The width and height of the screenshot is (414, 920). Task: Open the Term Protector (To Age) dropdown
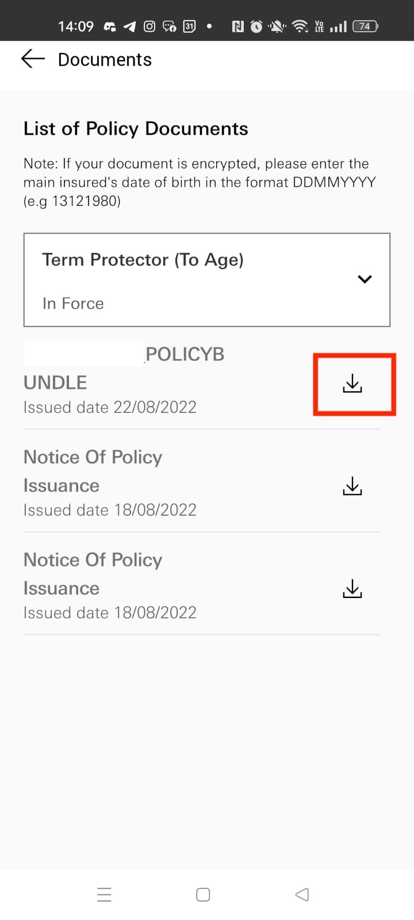tap(207, 280)
